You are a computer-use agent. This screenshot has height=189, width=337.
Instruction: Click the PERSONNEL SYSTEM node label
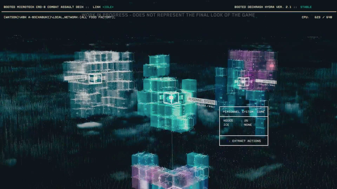(x=202, y=101)
